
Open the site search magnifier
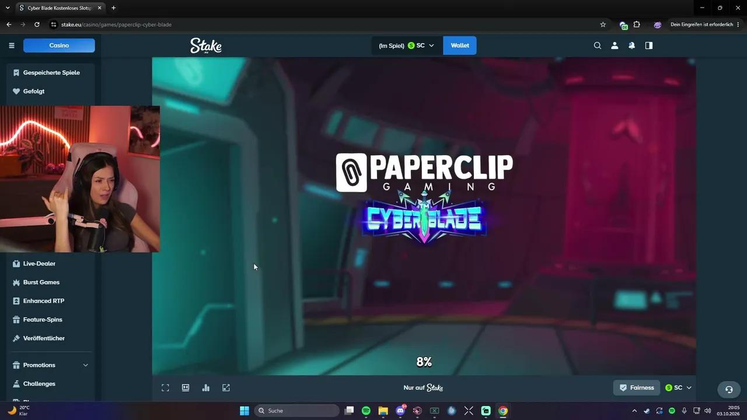598,45
